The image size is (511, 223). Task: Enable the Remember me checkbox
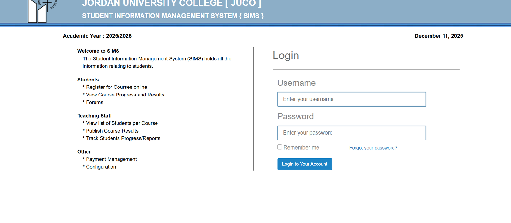pos(280,147)
